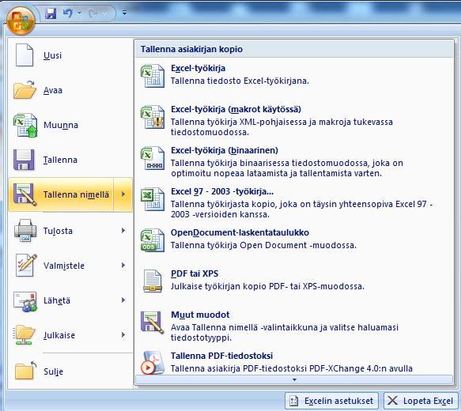The height and width of the screenshot is (411, 461).
Task: Click the macro-enabled workbook icon
Action: click(x=153, y=117)
